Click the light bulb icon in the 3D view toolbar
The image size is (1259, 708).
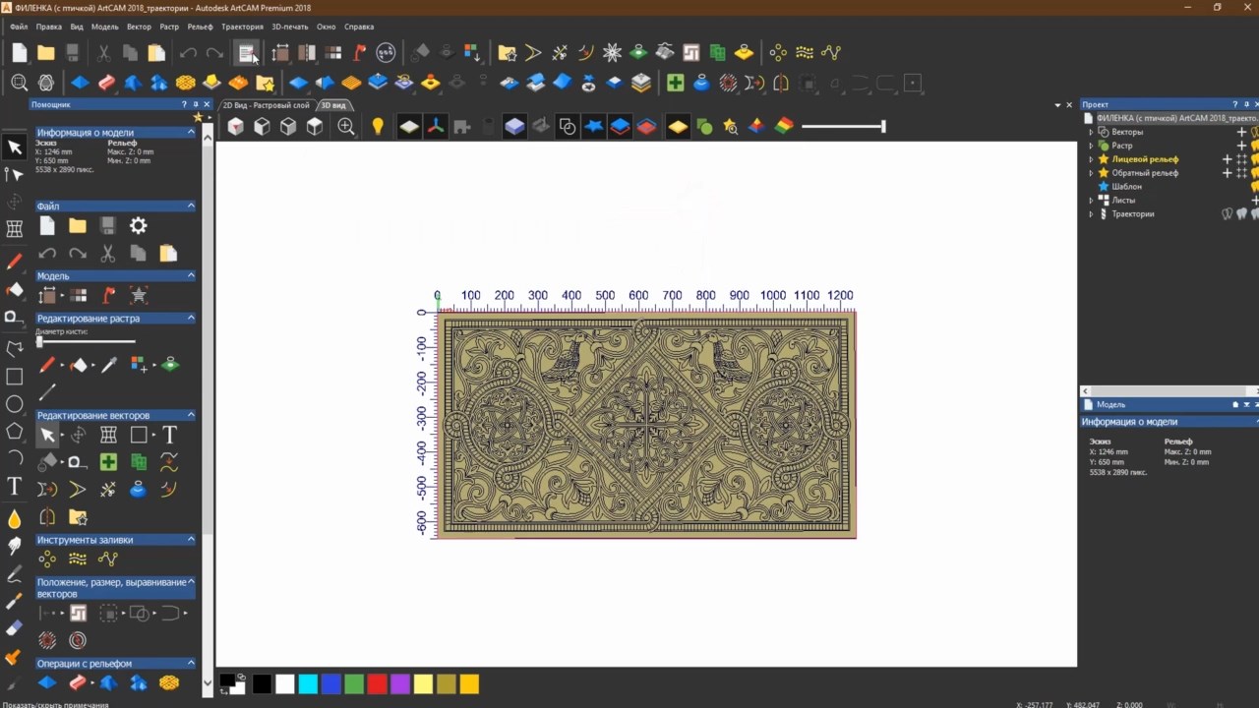378,126
